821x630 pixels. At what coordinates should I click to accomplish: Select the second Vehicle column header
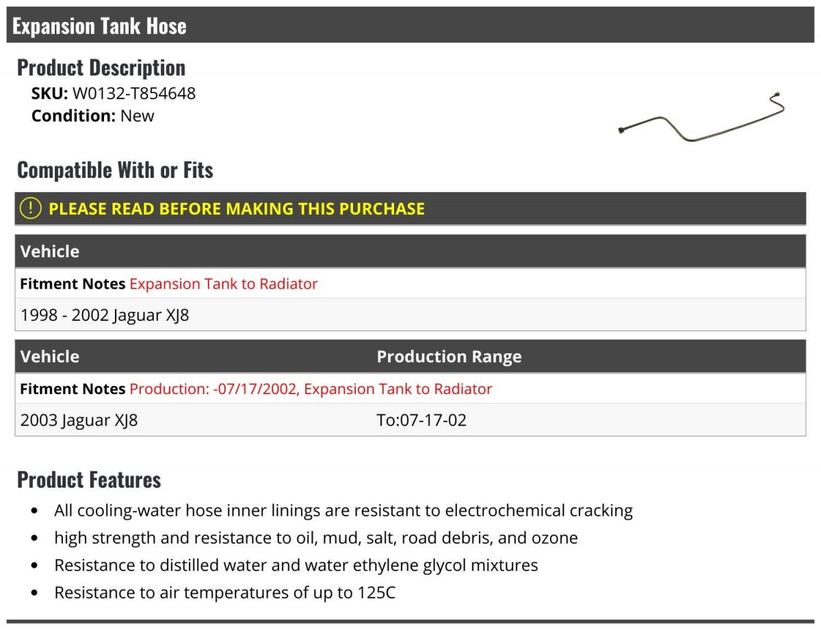coord(50,356)
